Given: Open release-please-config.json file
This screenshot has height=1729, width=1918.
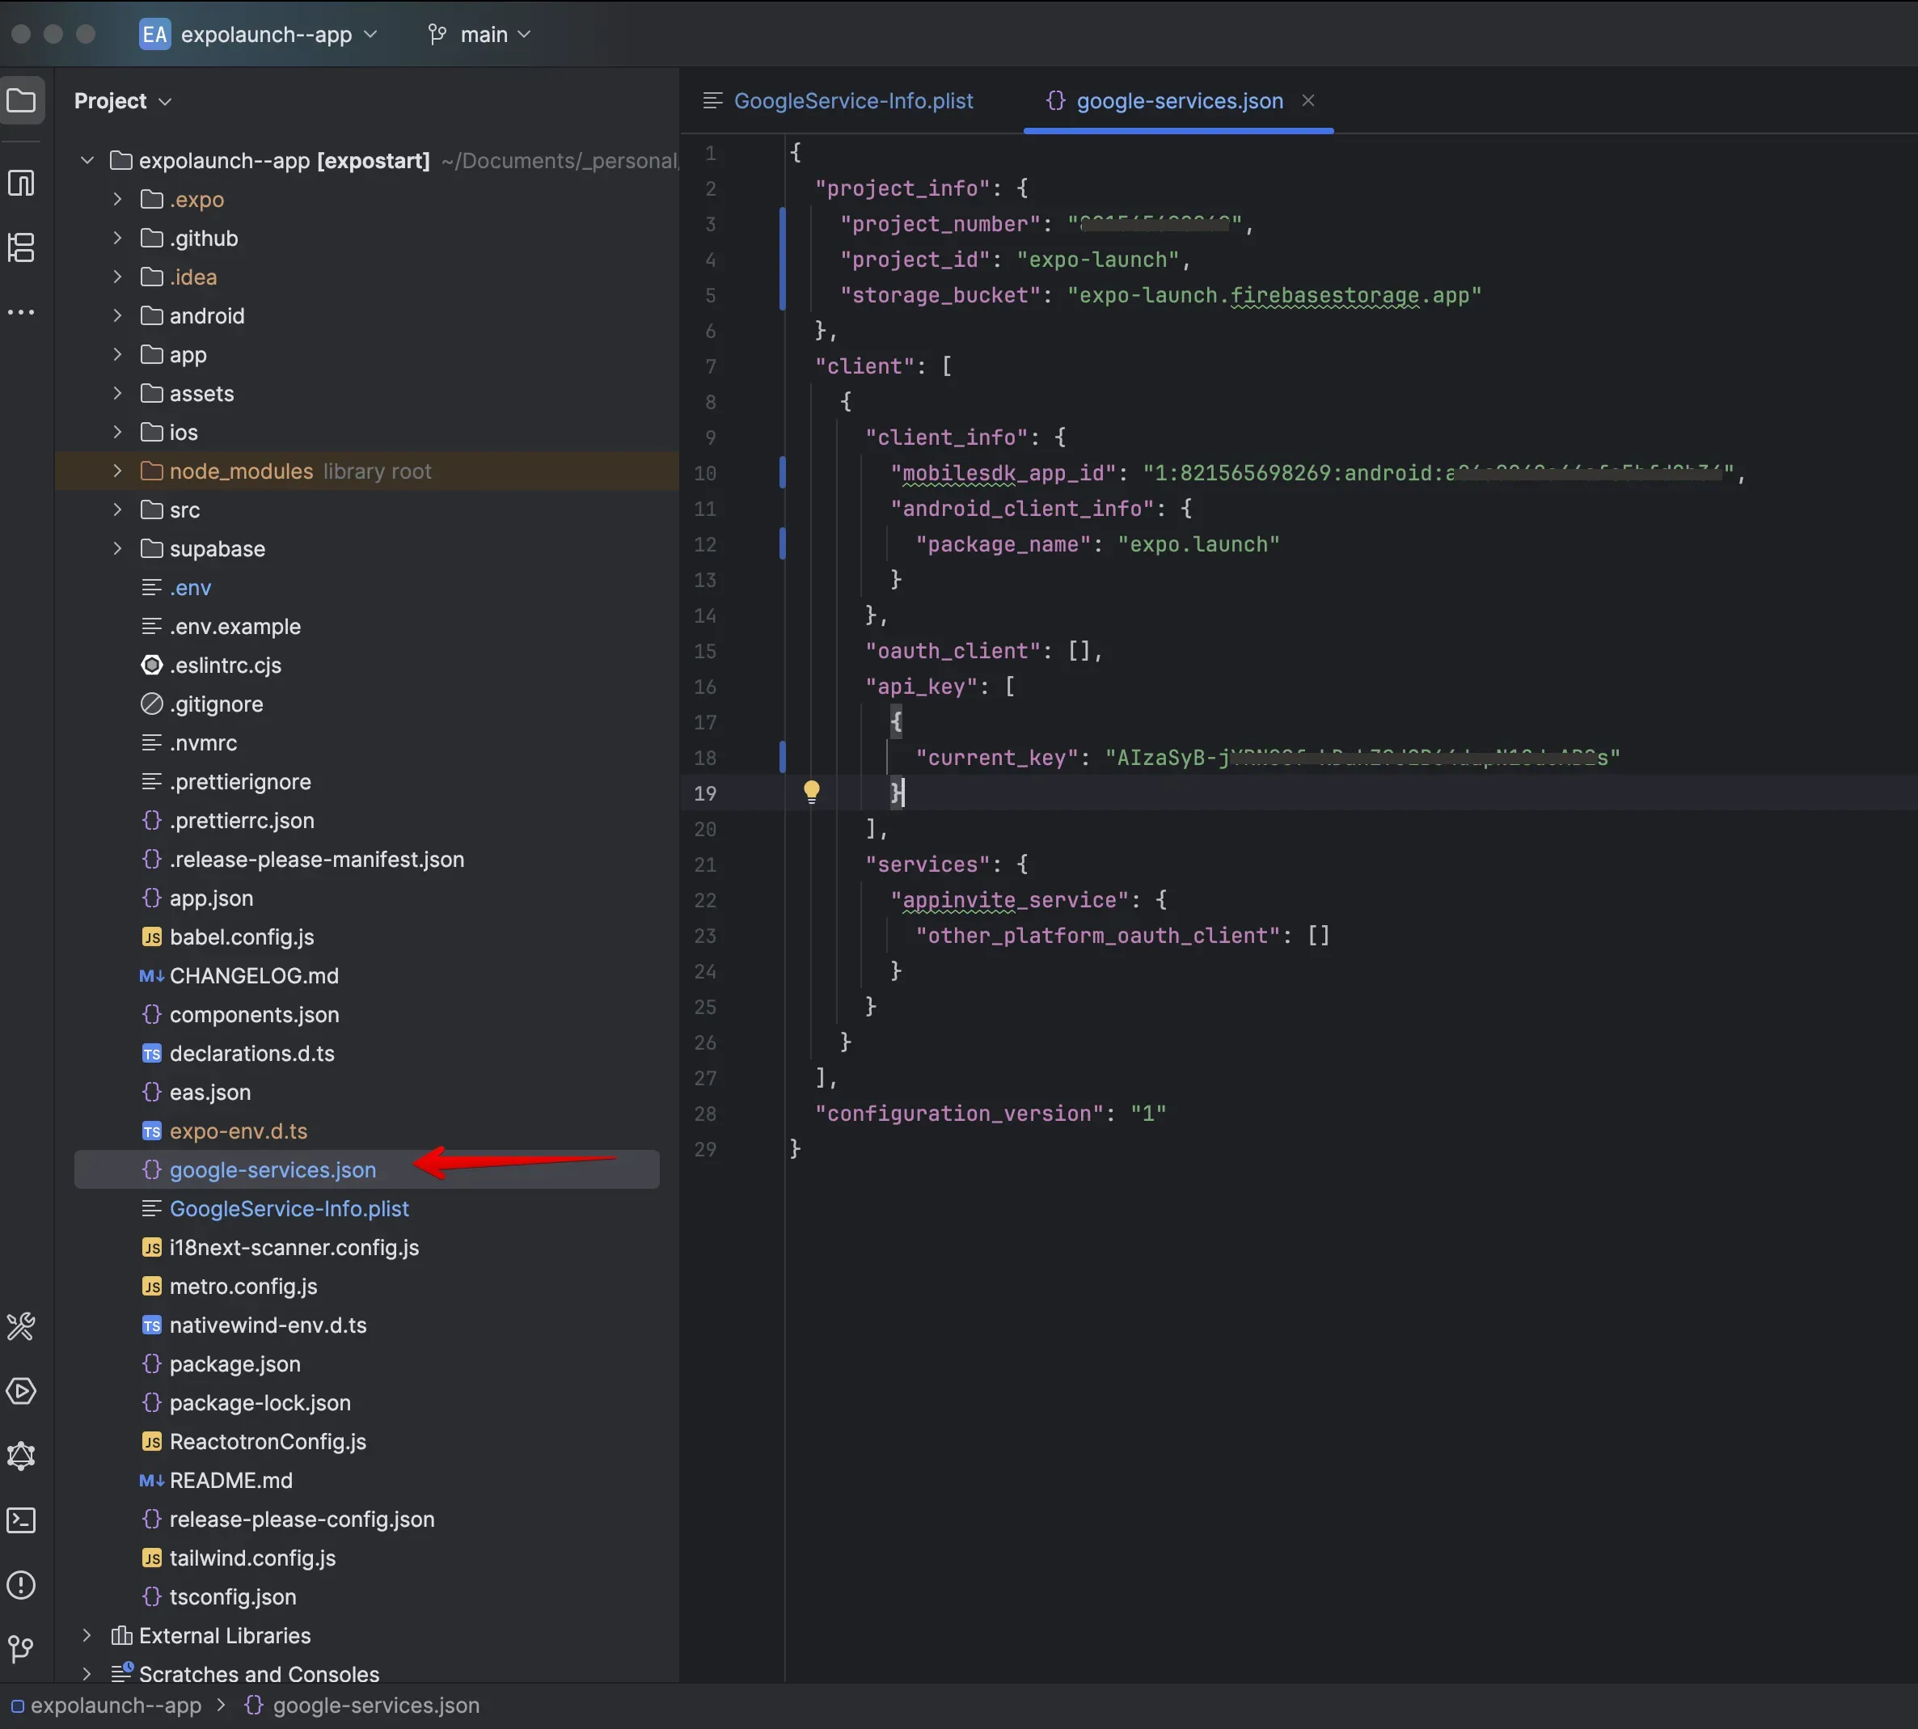Looking at the screenshot, I should pos(302,1520).
